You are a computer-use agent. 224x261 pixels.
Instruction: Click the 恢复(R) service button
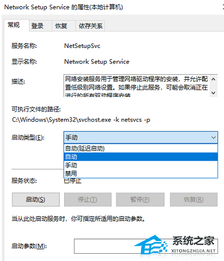pyautogui.click(x=193, y=200)
